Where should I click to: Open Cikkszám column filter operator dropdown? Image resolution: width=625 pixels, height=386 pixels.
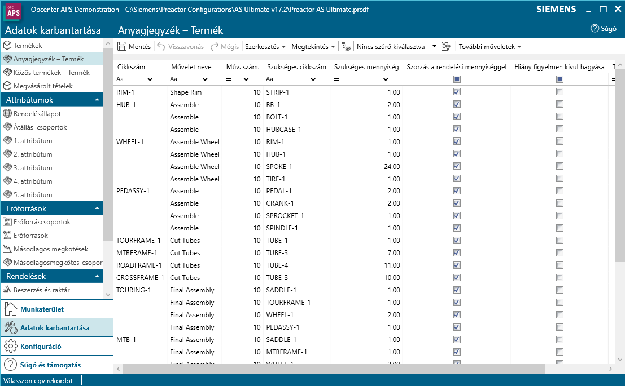[x=150, y=79]
